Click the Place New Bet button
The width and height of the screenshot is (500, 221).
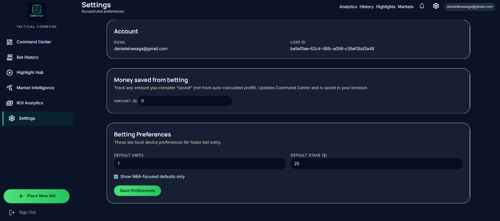36,196
